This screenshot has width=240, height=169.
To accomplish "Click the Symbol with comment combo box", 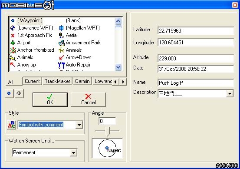I will [x=50, y=125].
